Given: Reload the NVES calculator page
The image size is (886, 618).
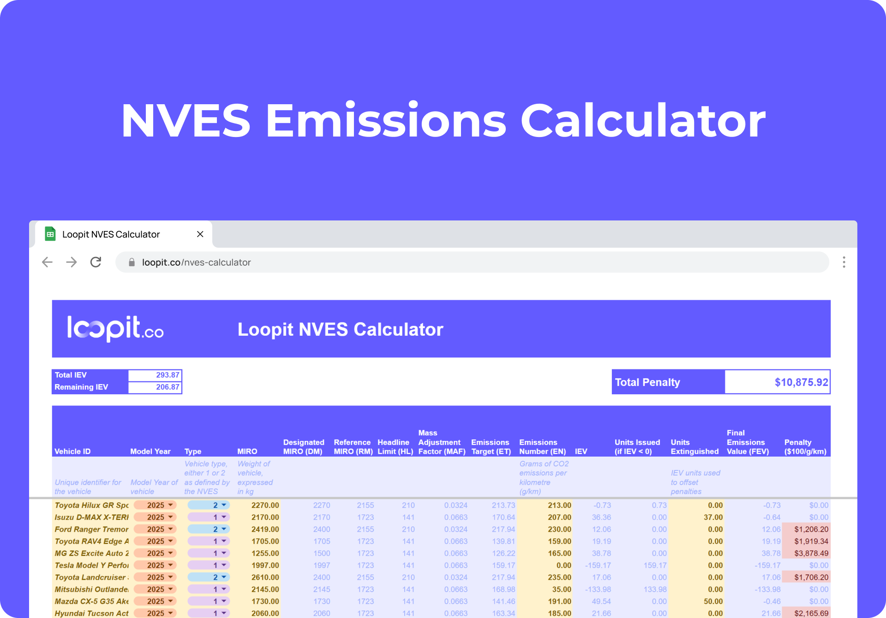Looking at the screenshot, I should (x=96, y=262).
